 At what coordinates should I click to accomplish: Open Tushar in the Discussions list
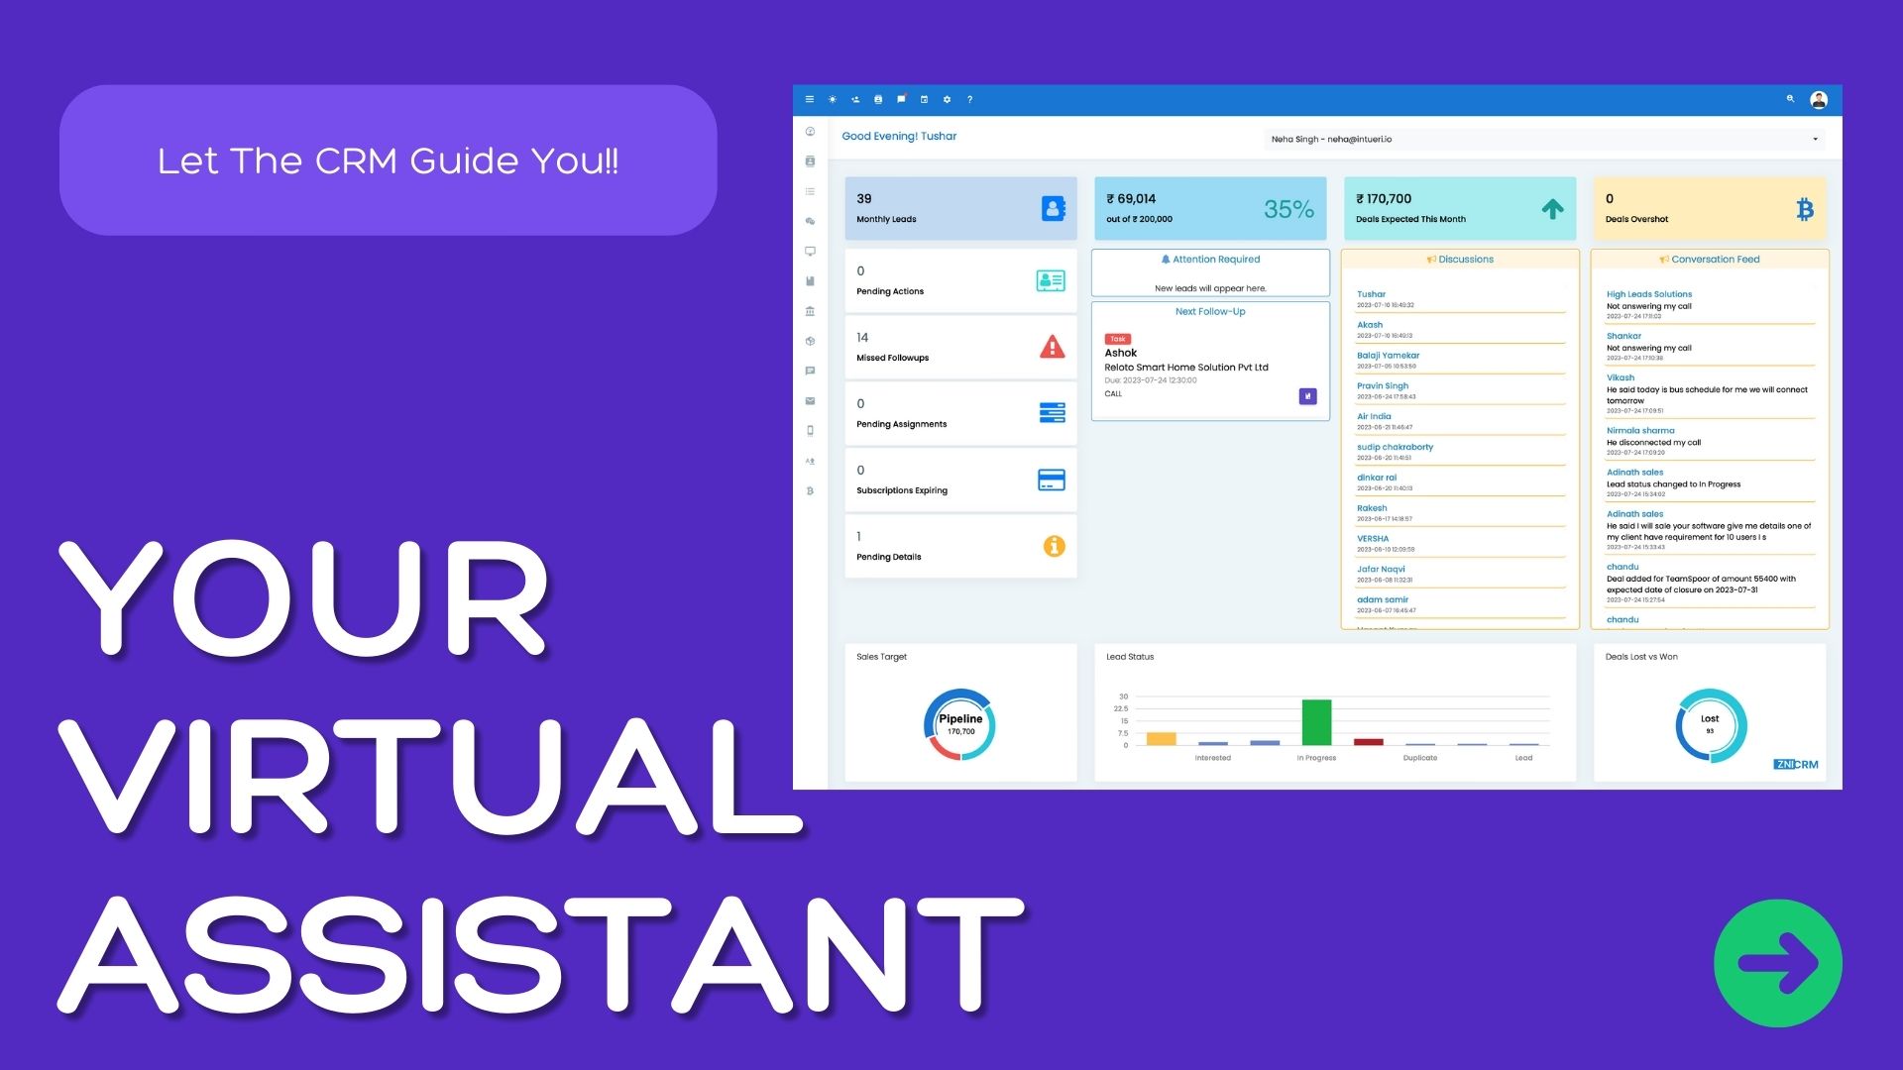1371,294
